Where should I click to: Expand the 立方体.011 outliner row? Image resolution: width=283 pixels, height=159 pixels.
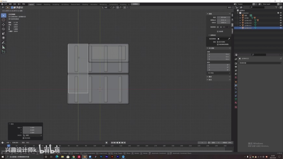tap(240, 25)
